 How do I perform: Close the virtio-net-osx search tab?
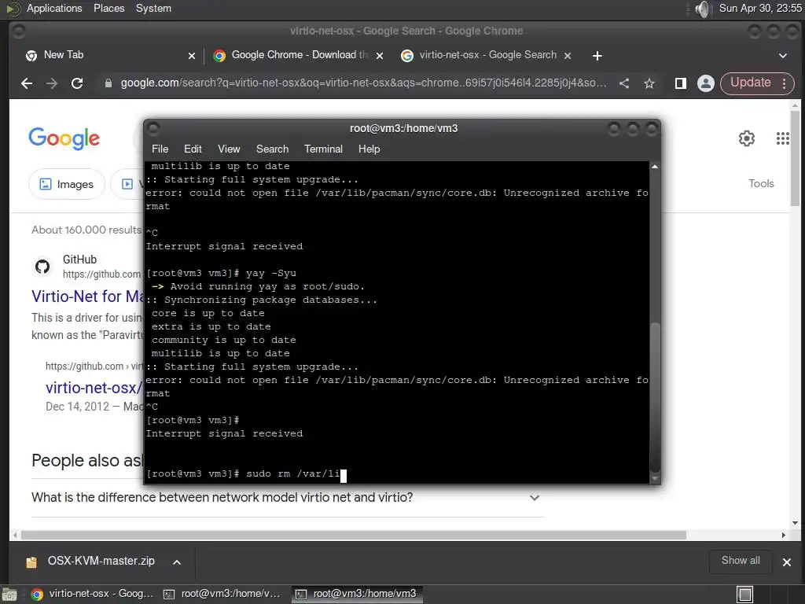568,56
